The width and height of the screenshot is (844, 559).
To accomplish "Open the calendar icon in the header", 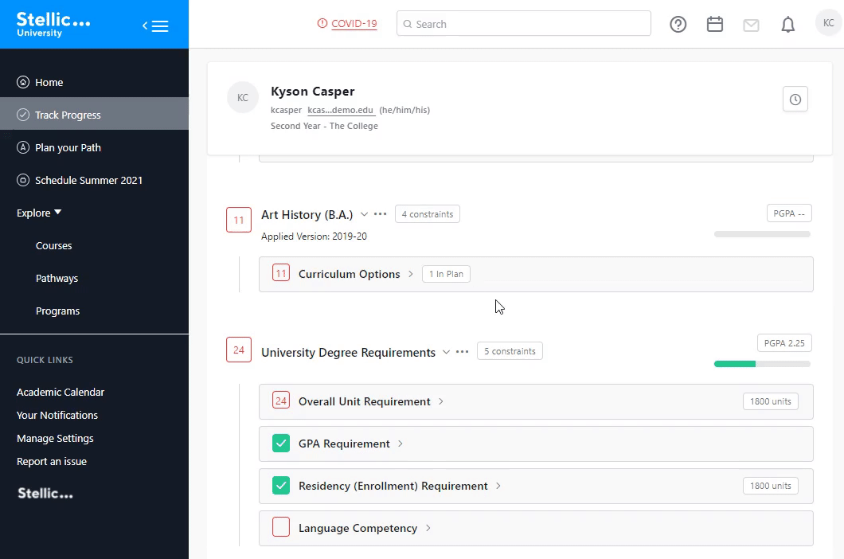I will tap(714, 25).
